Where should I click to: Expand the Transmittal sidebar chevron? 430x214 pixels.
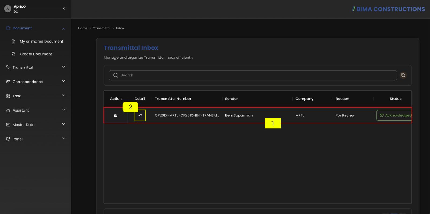64,67
